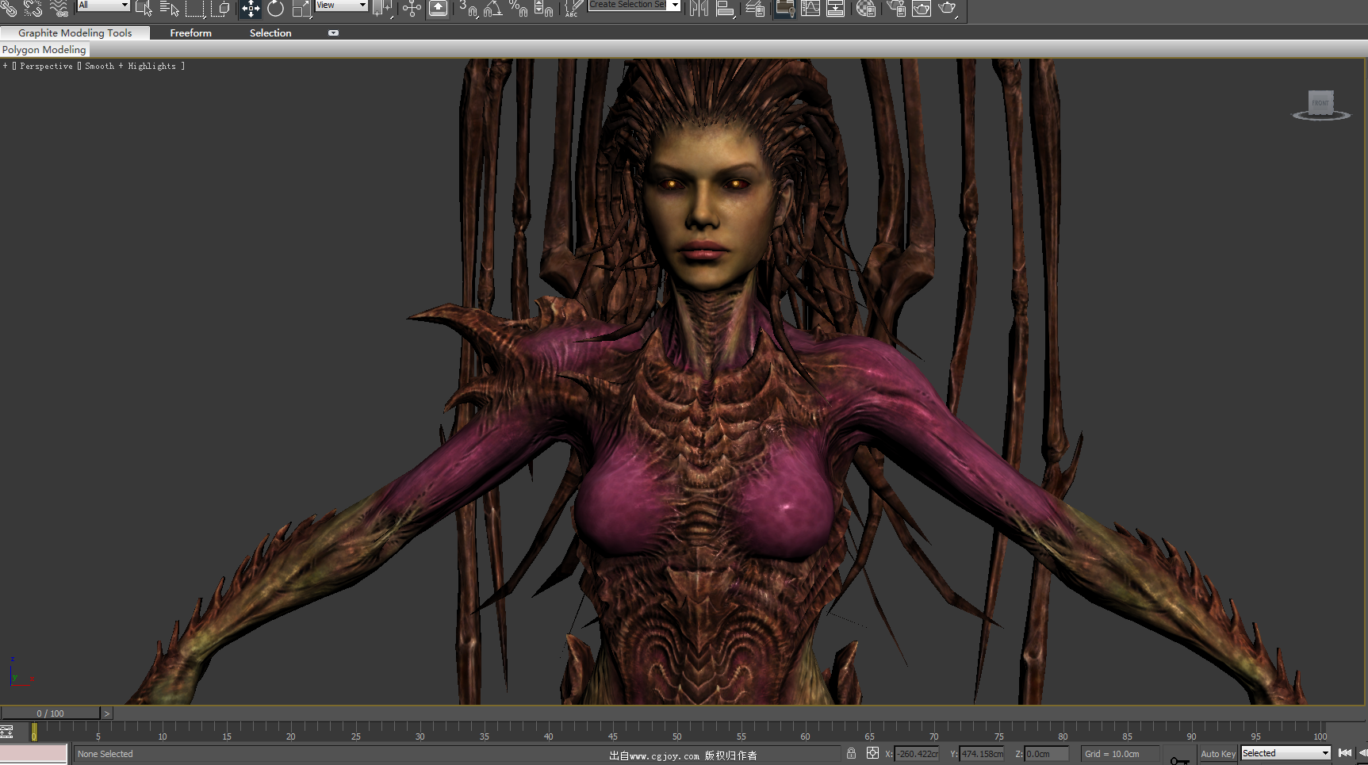Click the pink MAXScript listener field
This screenshot has height=765, width=1368.
[33, 752]
